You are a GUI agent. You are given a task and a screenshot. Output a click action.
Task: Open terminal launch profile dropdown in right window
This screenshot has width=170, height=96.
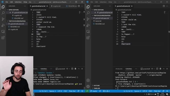coord(154,69)
